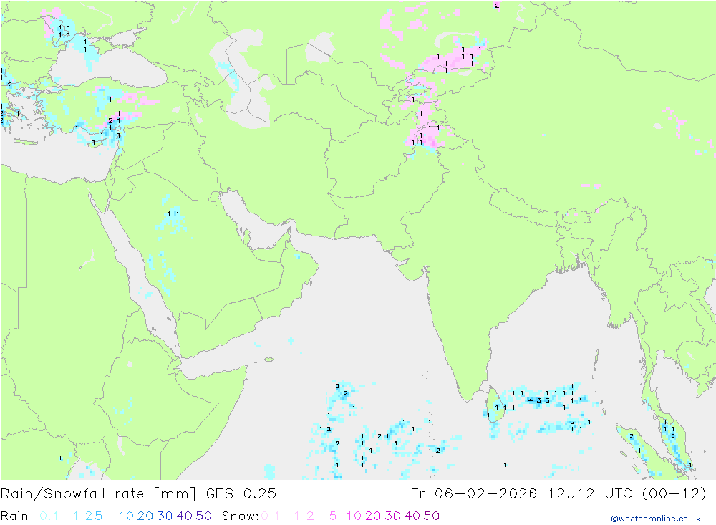Screen dimensions: 716x525
Task: Select the 20 value in Rain legend
Action: (x=145, y=516)
